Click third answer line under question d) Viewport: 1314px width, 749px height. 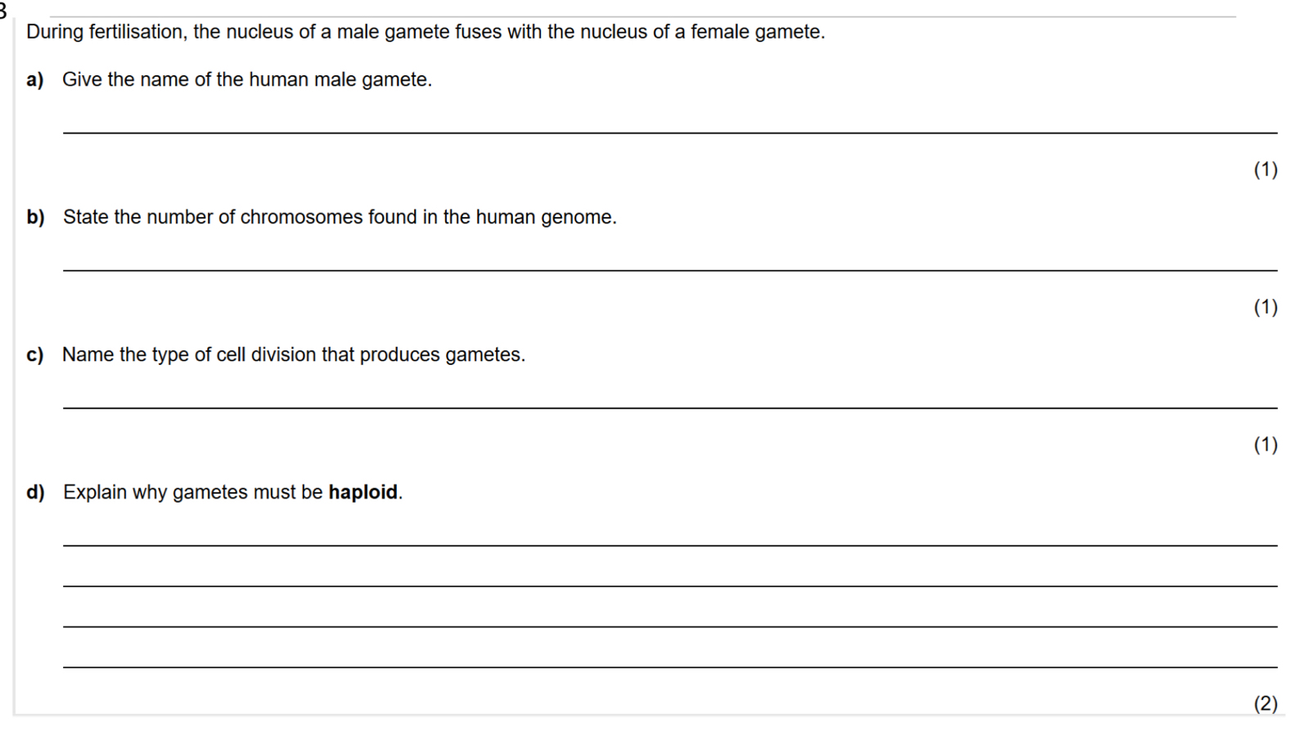point(669,626)
